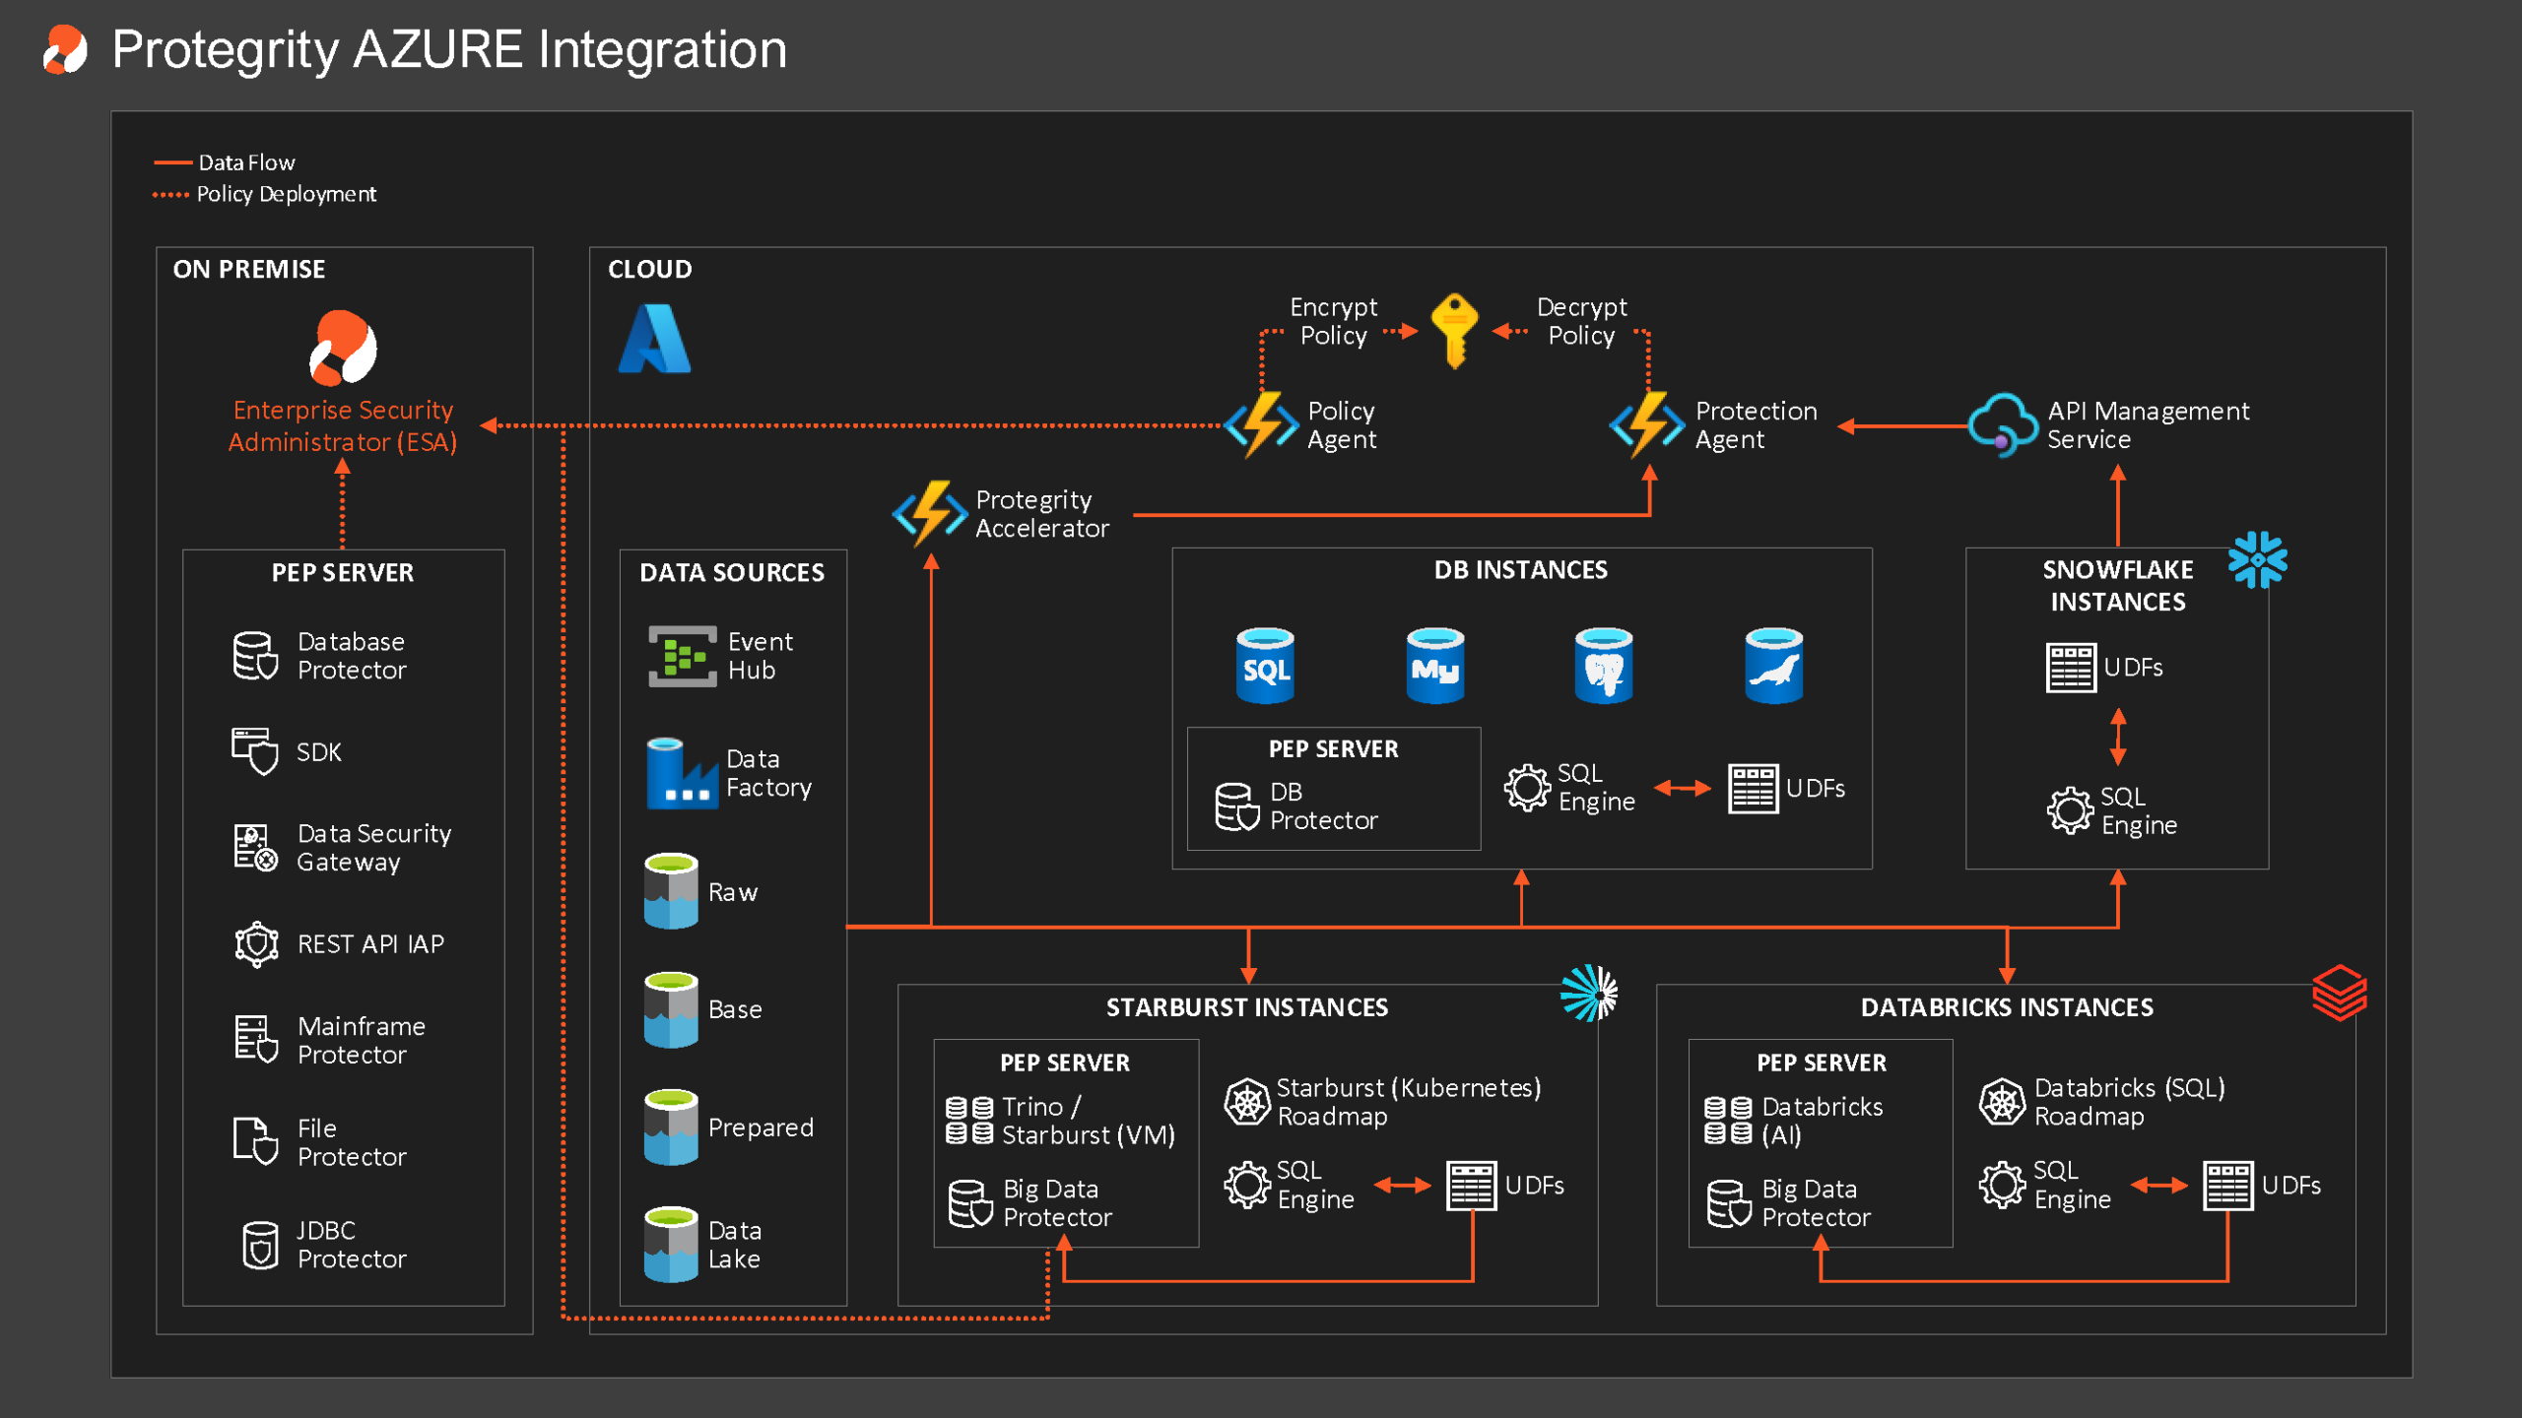
Task: Click the SDK shield icon
Action: pyautogui.click(x=255, y=752)
